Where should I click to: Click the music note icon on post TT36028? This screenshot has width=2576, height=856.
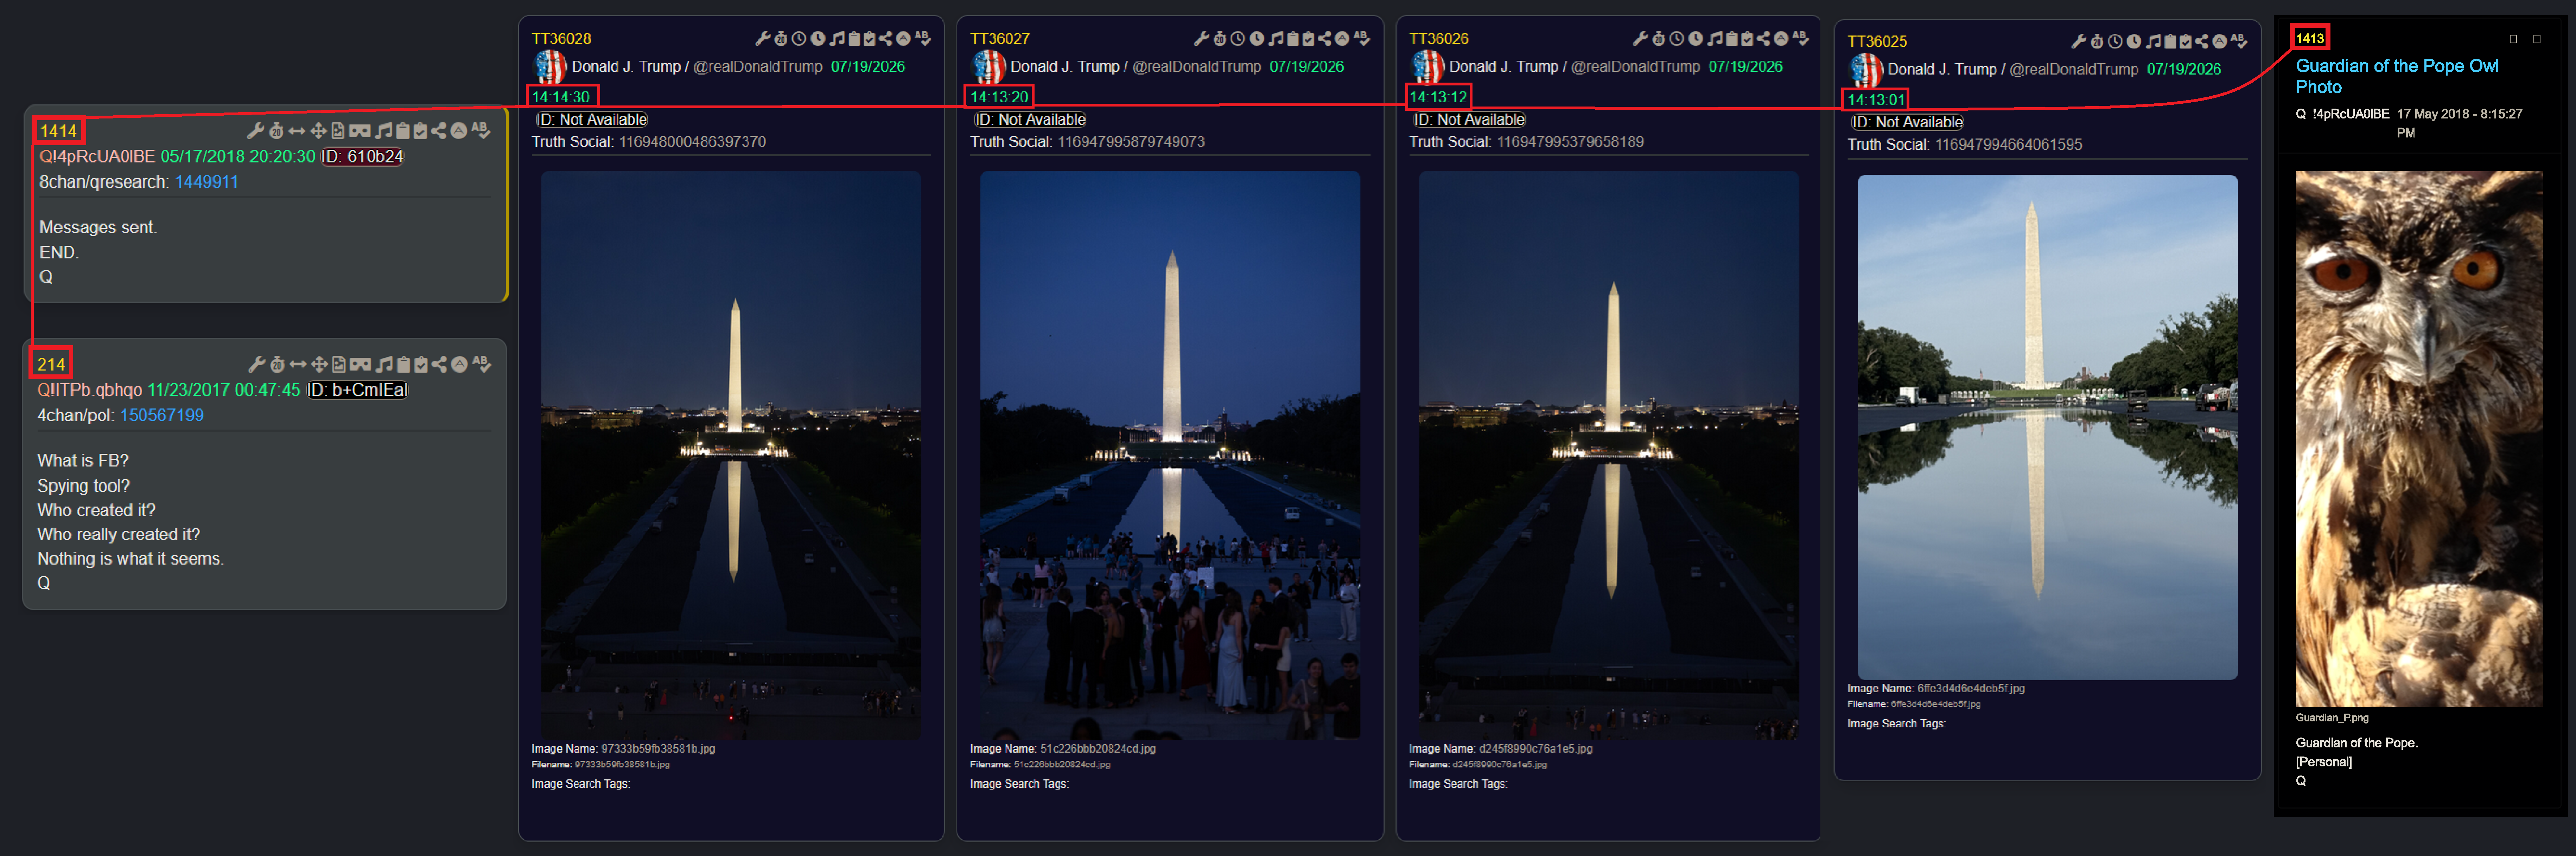[837, 39]
